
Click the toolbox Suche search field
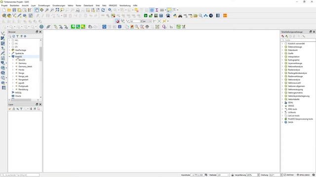pyautogui.click(x=298, y=40)
